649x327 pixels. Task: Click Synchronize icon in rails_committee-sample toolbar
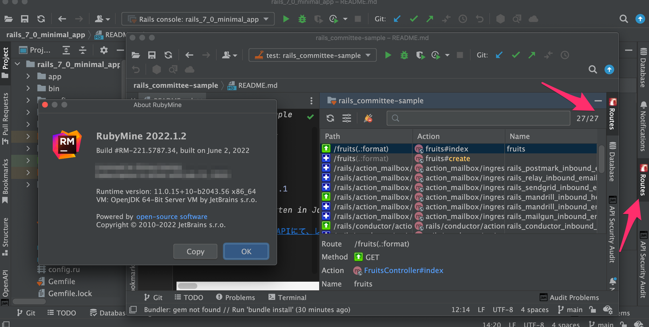pos(168,55)
